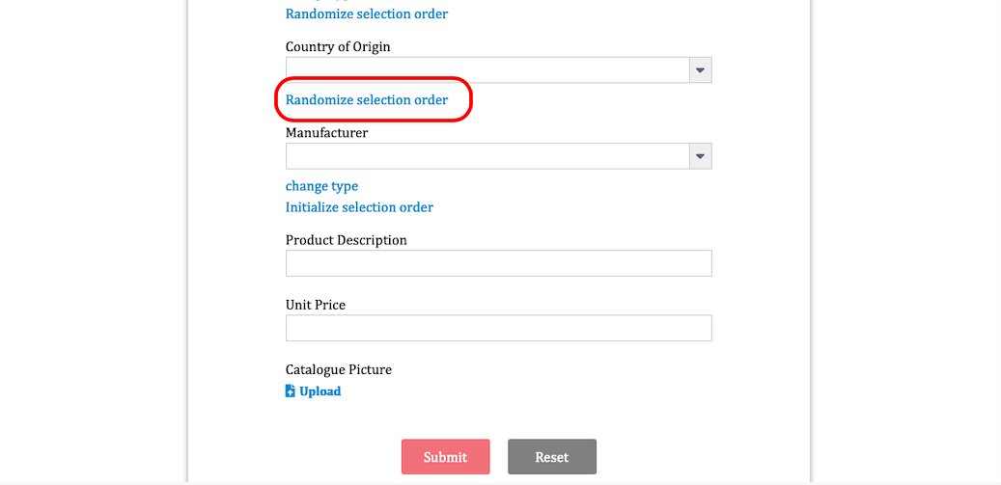Screen dimensions: 1001x485
Task: Click the Upload link text
Action: tap(320, 391)
